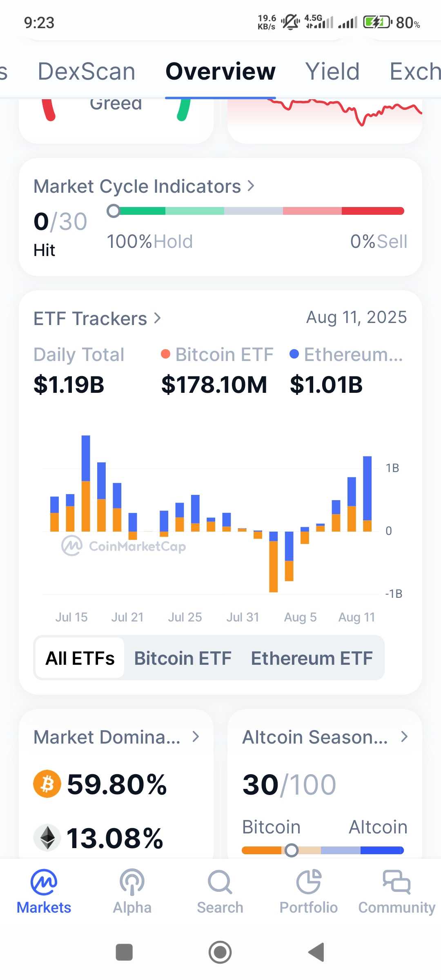This screenshot has width=441, height=980.
Task: Tap the Markets icon in bottom navigation
Action: coord(44,882)
